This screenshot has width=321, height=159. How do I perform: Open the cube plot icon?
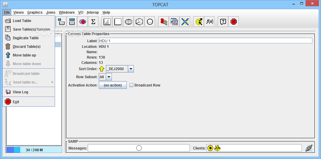[139, 21]
